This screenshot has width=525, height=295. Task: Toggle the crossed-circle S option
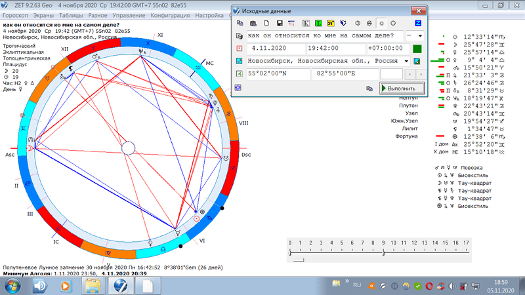(368, 24)
